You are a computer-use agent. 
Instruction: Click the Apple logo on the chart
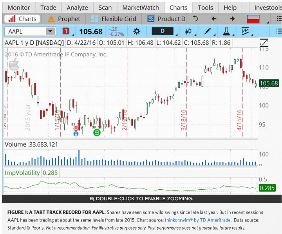14,64
